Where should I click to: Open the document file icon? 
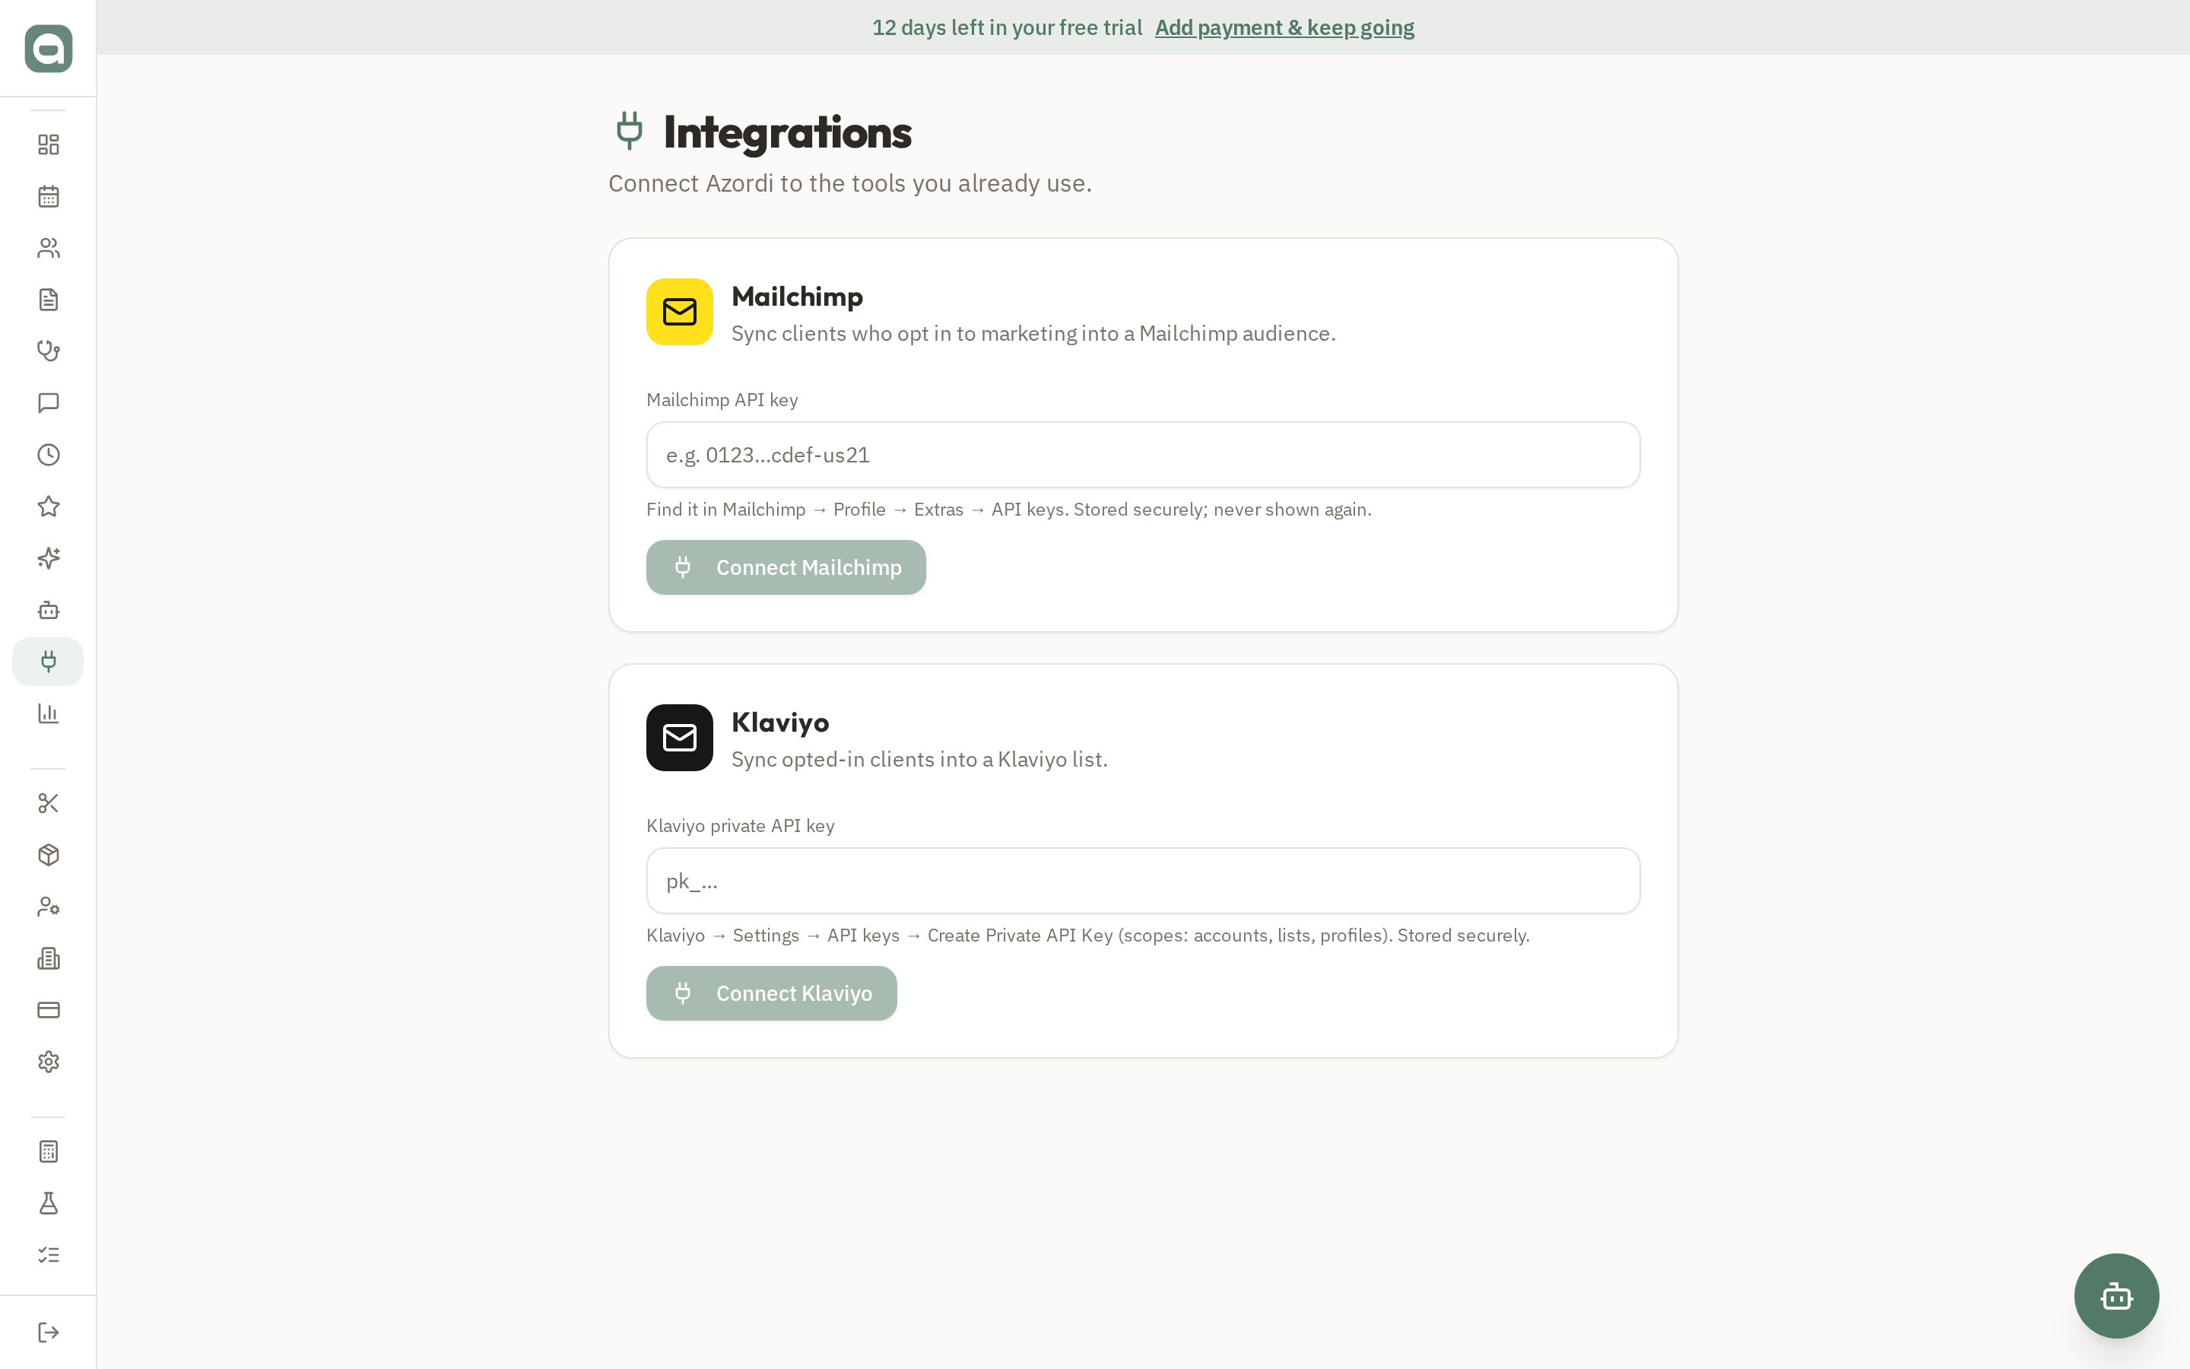tap(48, 300)
